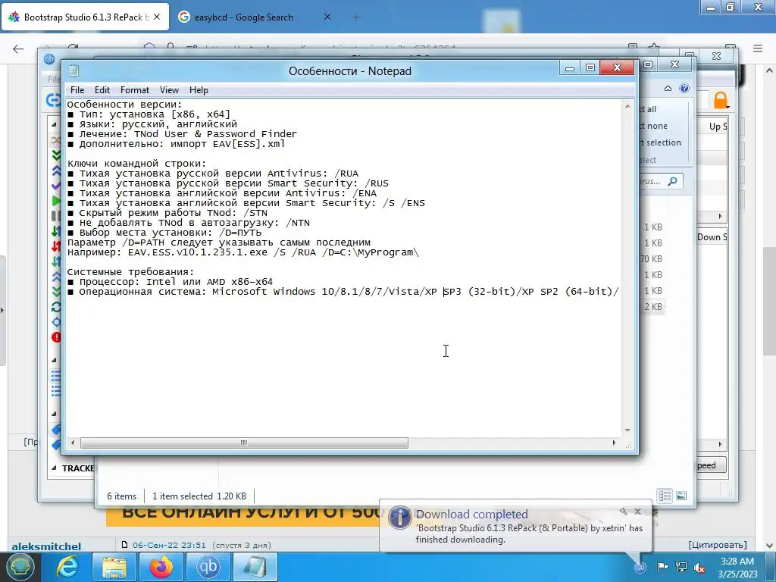Open Explorer's help icon
This screenshot has width=776, height=582.
[684, 88]
